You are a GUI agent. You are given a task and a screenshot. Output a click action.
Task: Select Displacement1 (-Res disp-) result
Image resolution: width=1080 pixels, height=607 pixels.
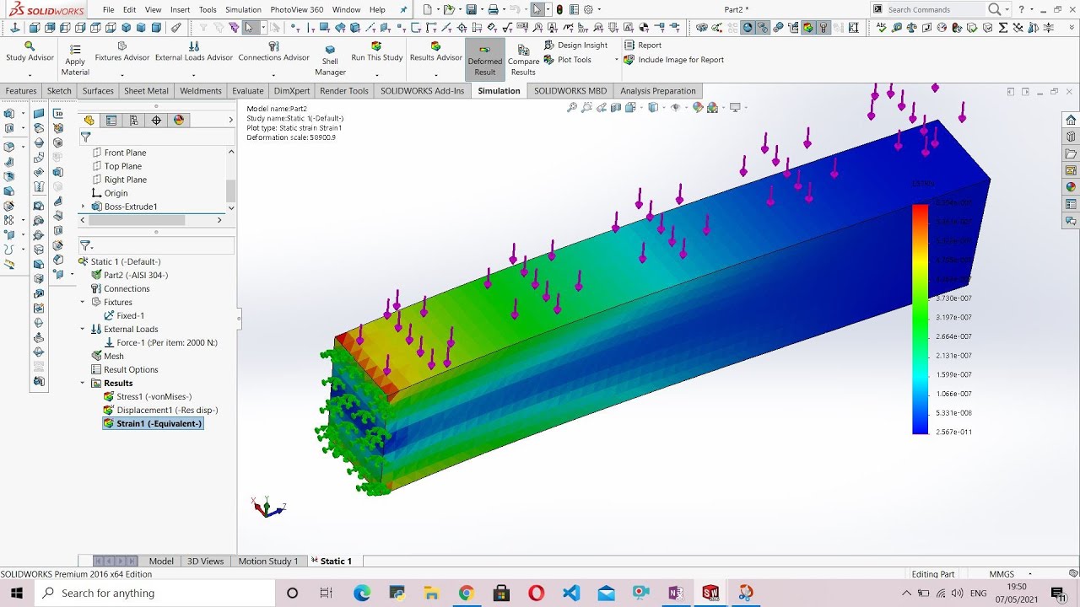[x=159, y=410]
